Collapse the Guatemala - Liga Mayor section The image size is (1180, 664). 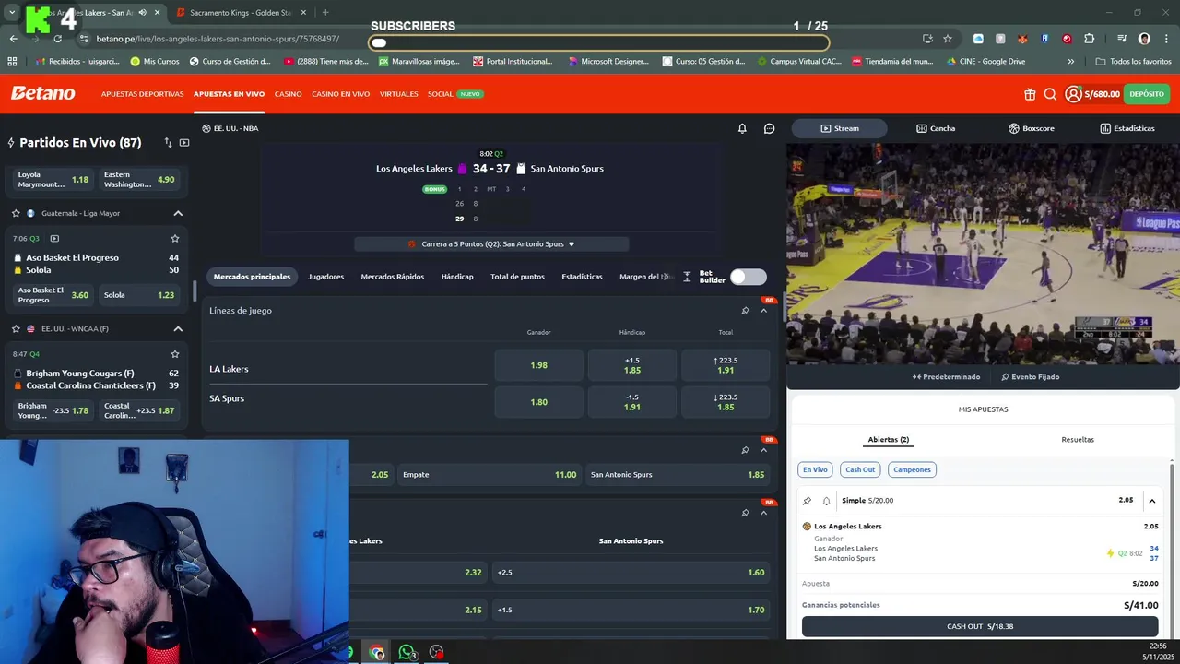pos(178,213)
